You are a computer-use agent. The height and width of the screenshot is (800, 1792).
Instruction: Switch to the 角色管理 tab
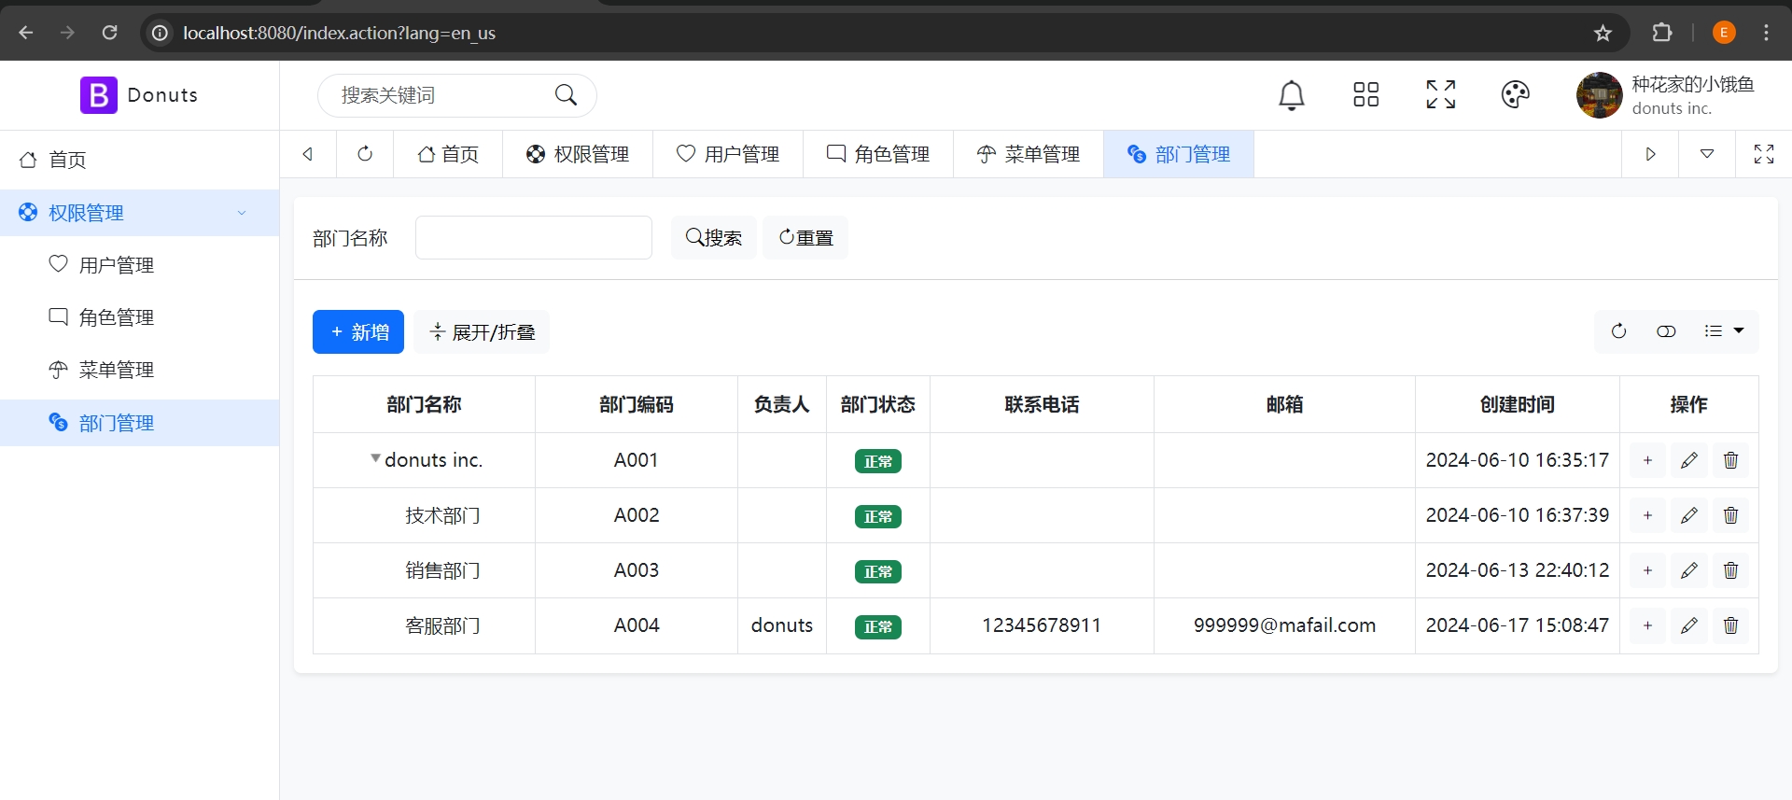click(878, 154)
